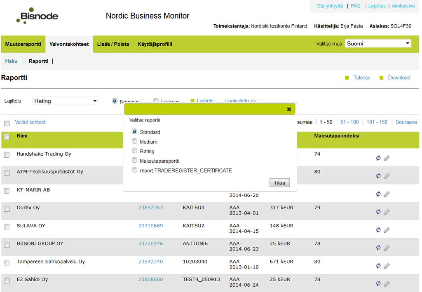
Task: Tick the checkbox for E2 Sähkö Oy
Action: (x=7, y=280)
